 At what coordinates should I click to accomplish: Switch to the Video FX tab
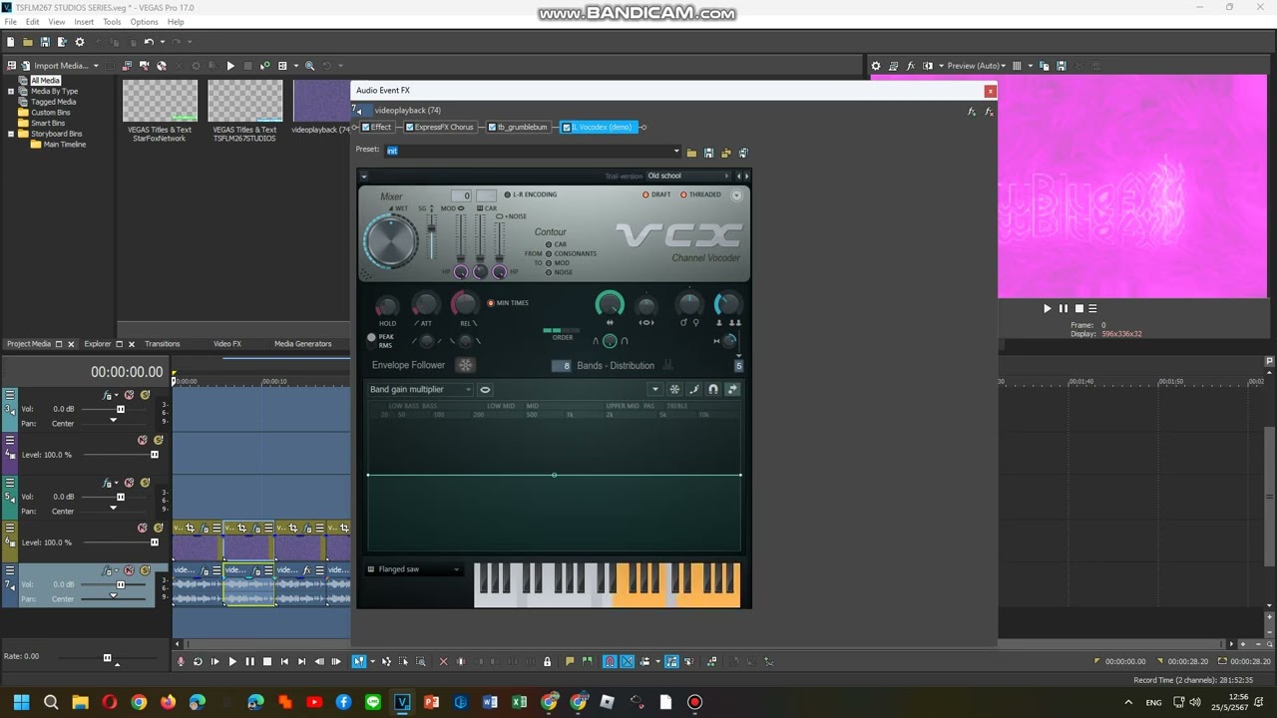coord(227,344)
